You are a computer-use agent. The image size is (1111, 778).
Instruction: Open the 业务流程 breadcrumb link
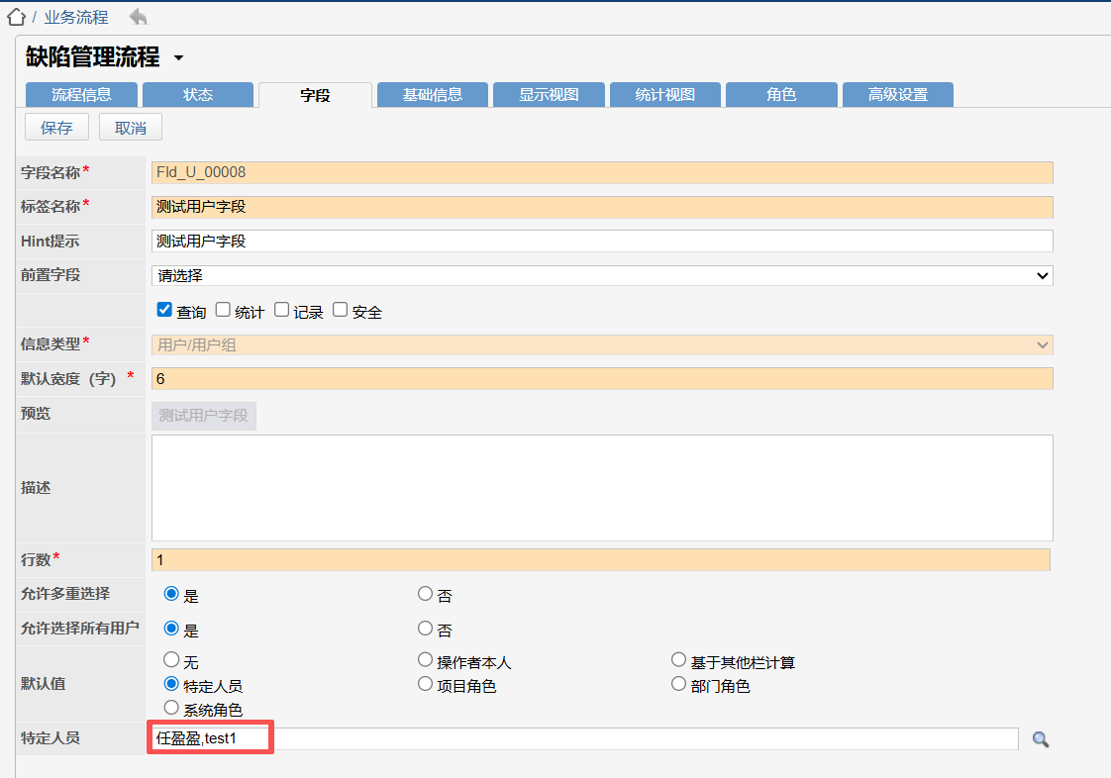click(75, 17)
